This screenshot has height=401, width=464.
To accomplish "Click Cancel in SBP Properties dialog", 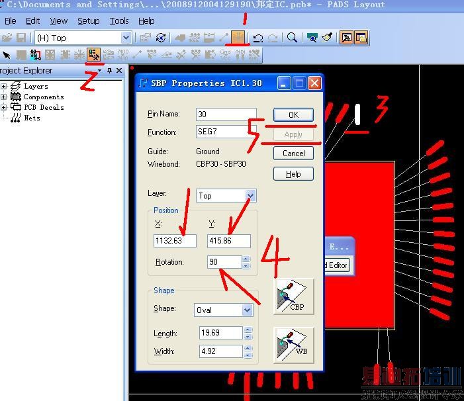I will click(x=293, y=154).
